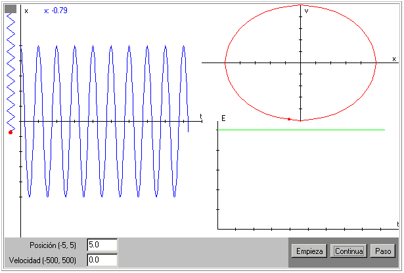This screenshot has width=404, height=273.
Task: Click the red mass on the spring
Action: tap(11, 132)
